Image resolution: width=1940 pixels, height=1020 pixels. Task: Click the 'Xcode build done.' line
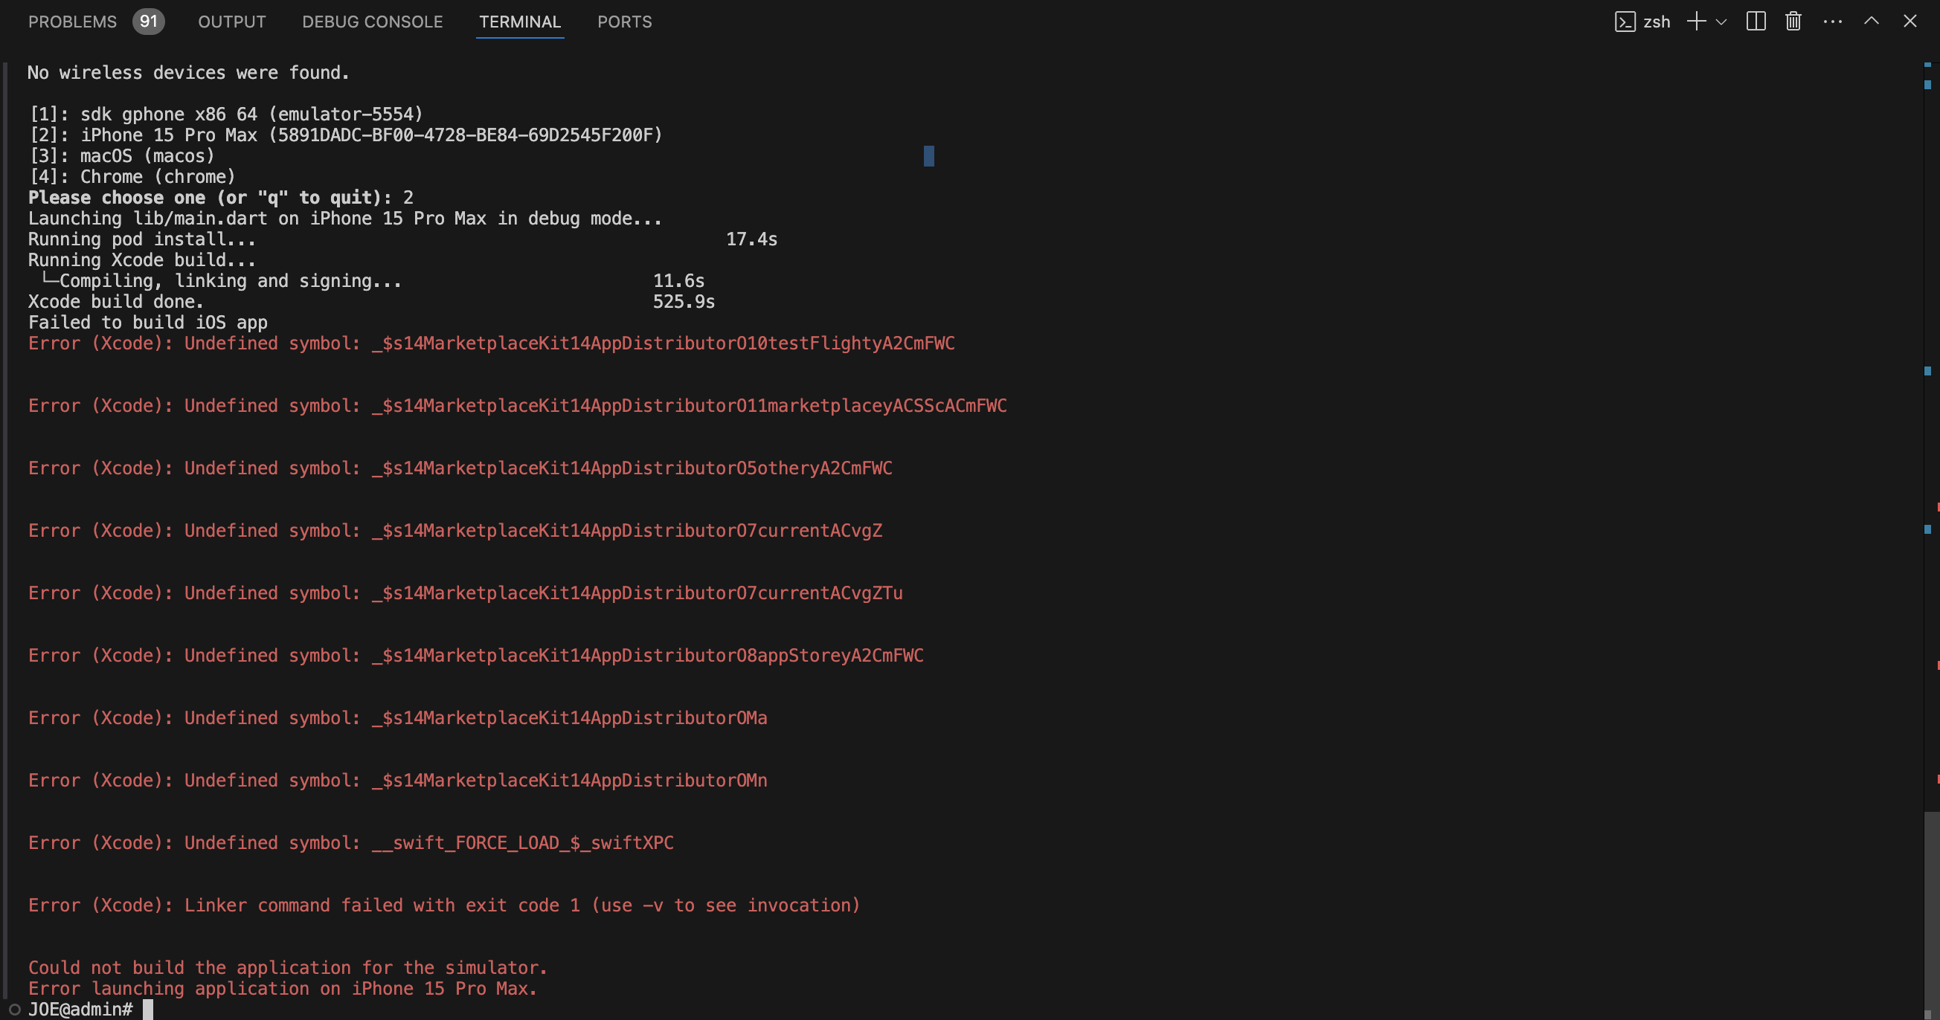point(116,302)
